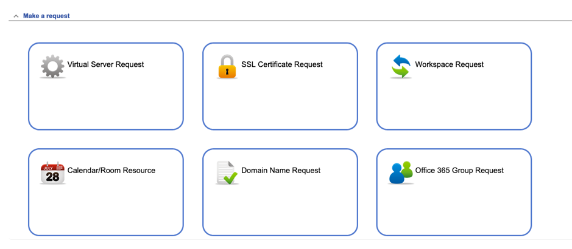Image resolution: width=572 pixels, height=249 pixels.
Task: Open the Virtual Server Request label link
Action: [x=105, y=64]
